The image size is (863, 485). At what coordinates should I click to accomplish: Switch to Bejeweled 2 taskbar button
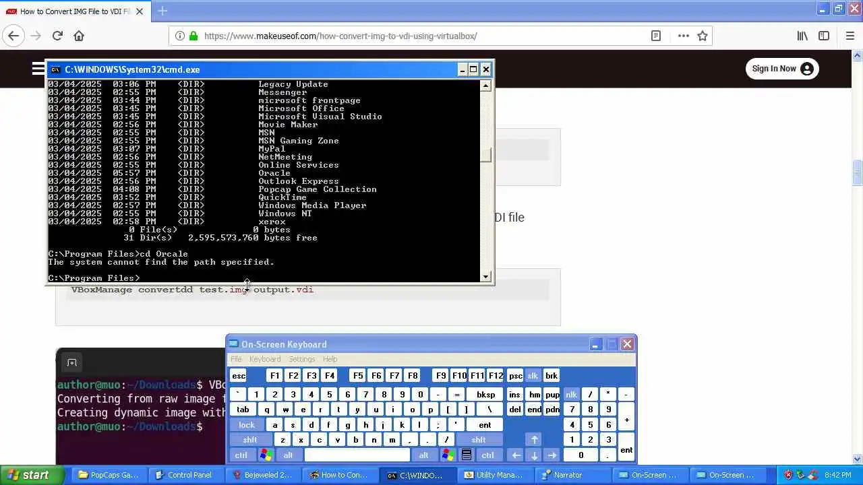262,475
